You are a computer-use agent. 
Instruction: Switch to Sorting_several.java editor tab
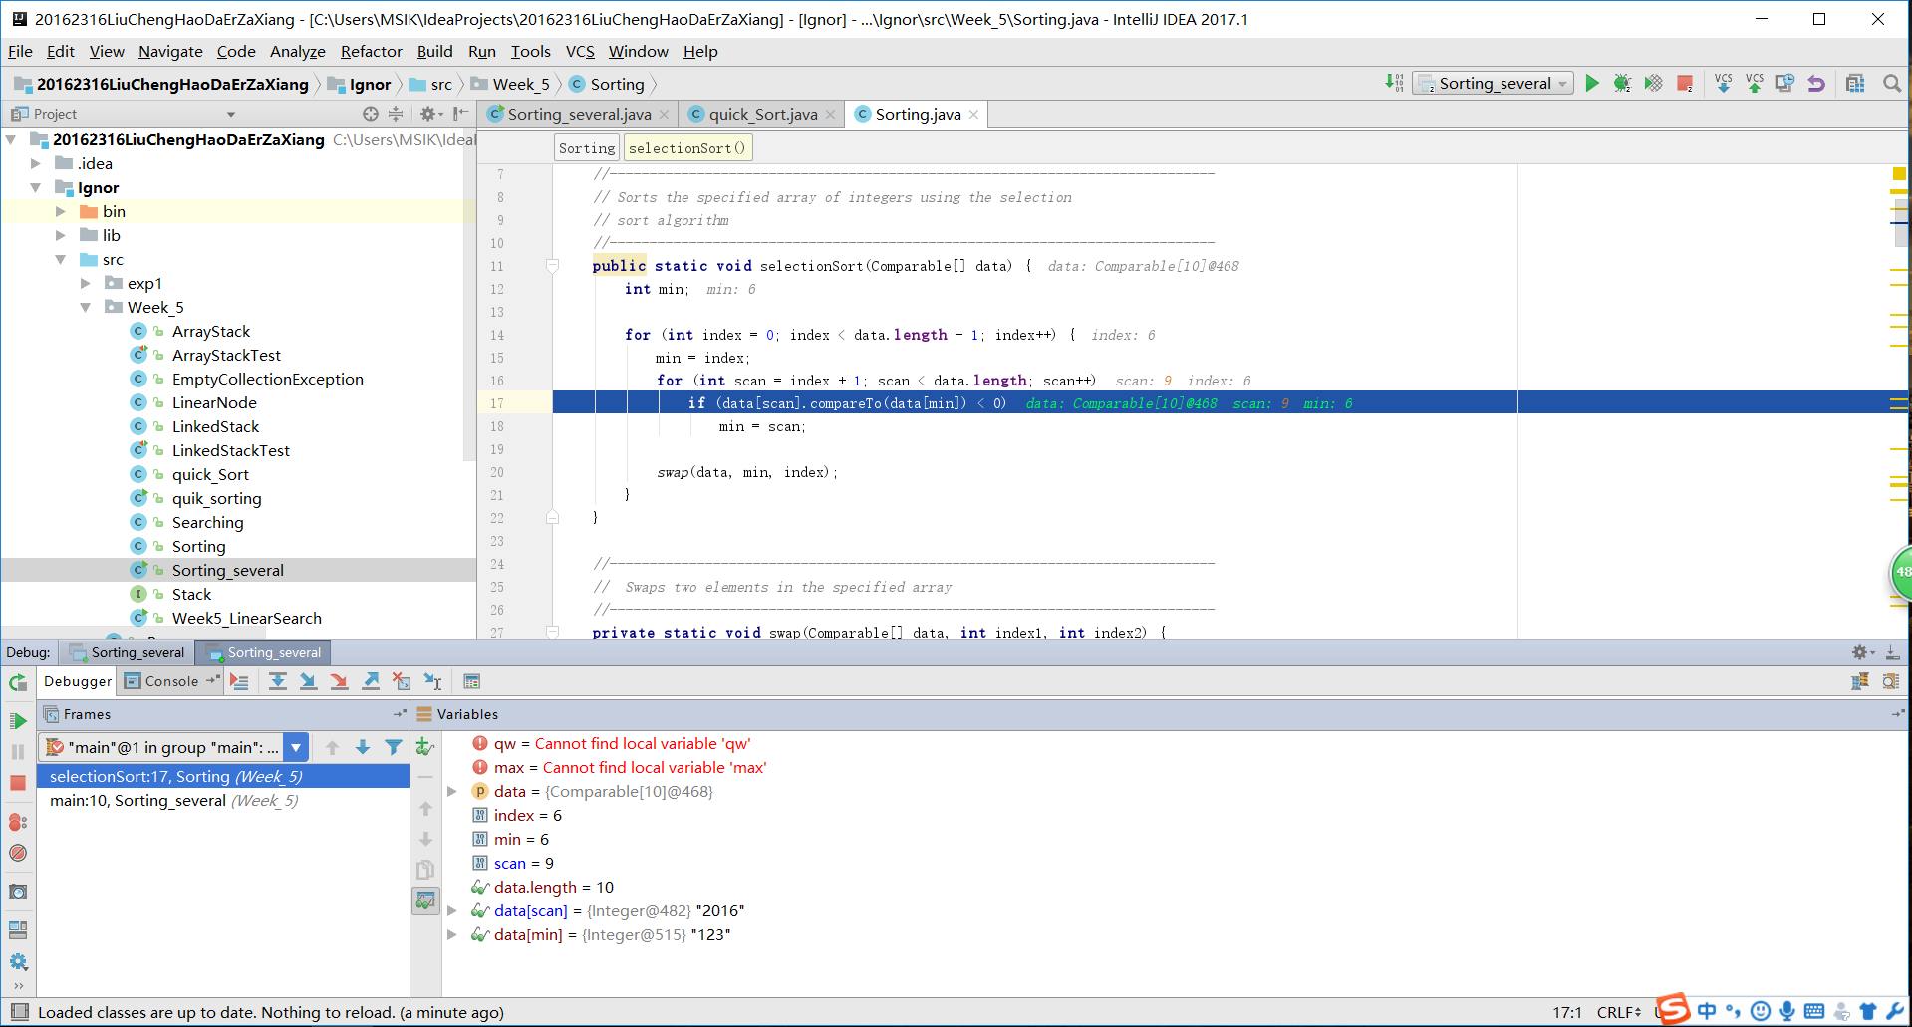pyautogui.click(x=579, y=115)
